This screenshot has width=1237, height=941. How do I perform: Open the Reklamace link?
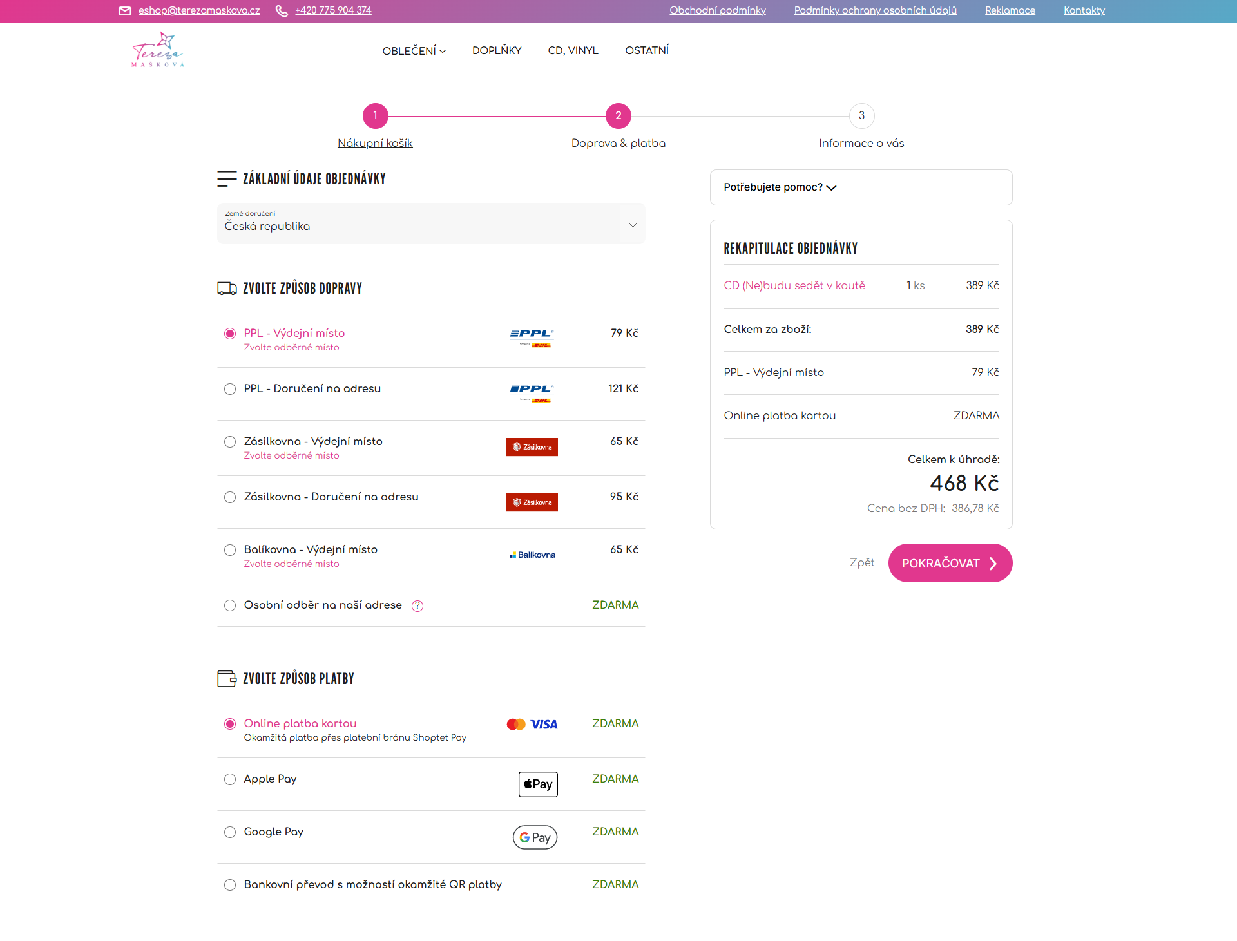point(1010,10)
